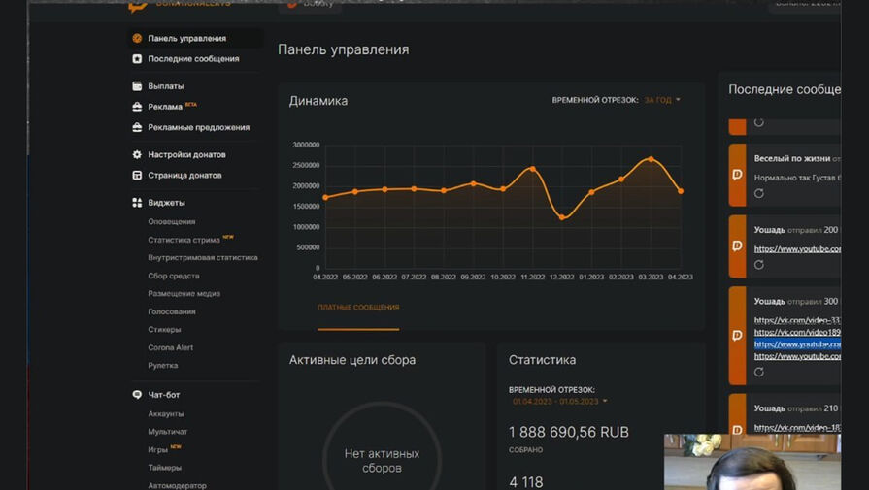Click the Выплаты wallet icon
Viewport: 869px width, 490px height.
137,86
